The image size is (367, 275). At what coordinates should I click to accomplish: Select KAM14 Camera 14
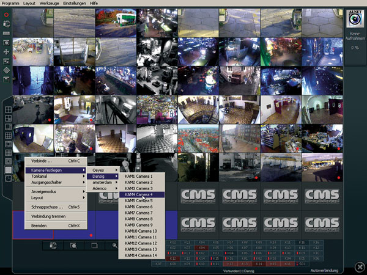pyautogui.click(x=142, y=255)
